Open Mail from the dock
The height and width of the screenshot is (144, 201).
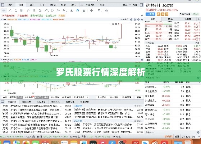[x=7, y=143]
